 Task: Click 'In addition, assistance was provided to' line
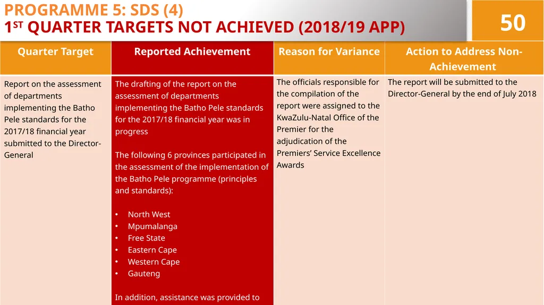187,298
